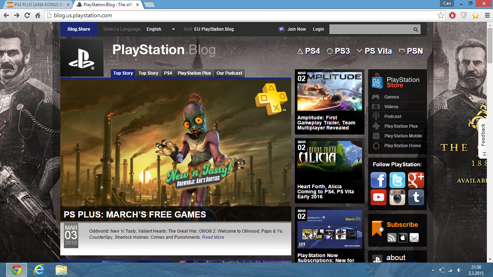Open the yellow star extension icon

[475, 16]
